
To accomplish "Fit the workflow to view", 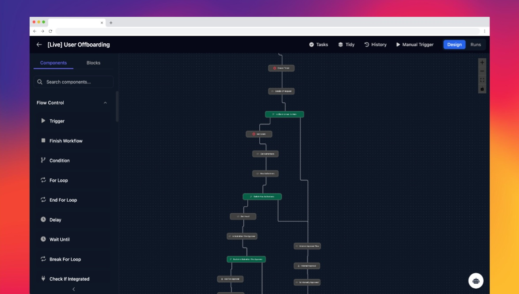I will [x=482, y=80].
